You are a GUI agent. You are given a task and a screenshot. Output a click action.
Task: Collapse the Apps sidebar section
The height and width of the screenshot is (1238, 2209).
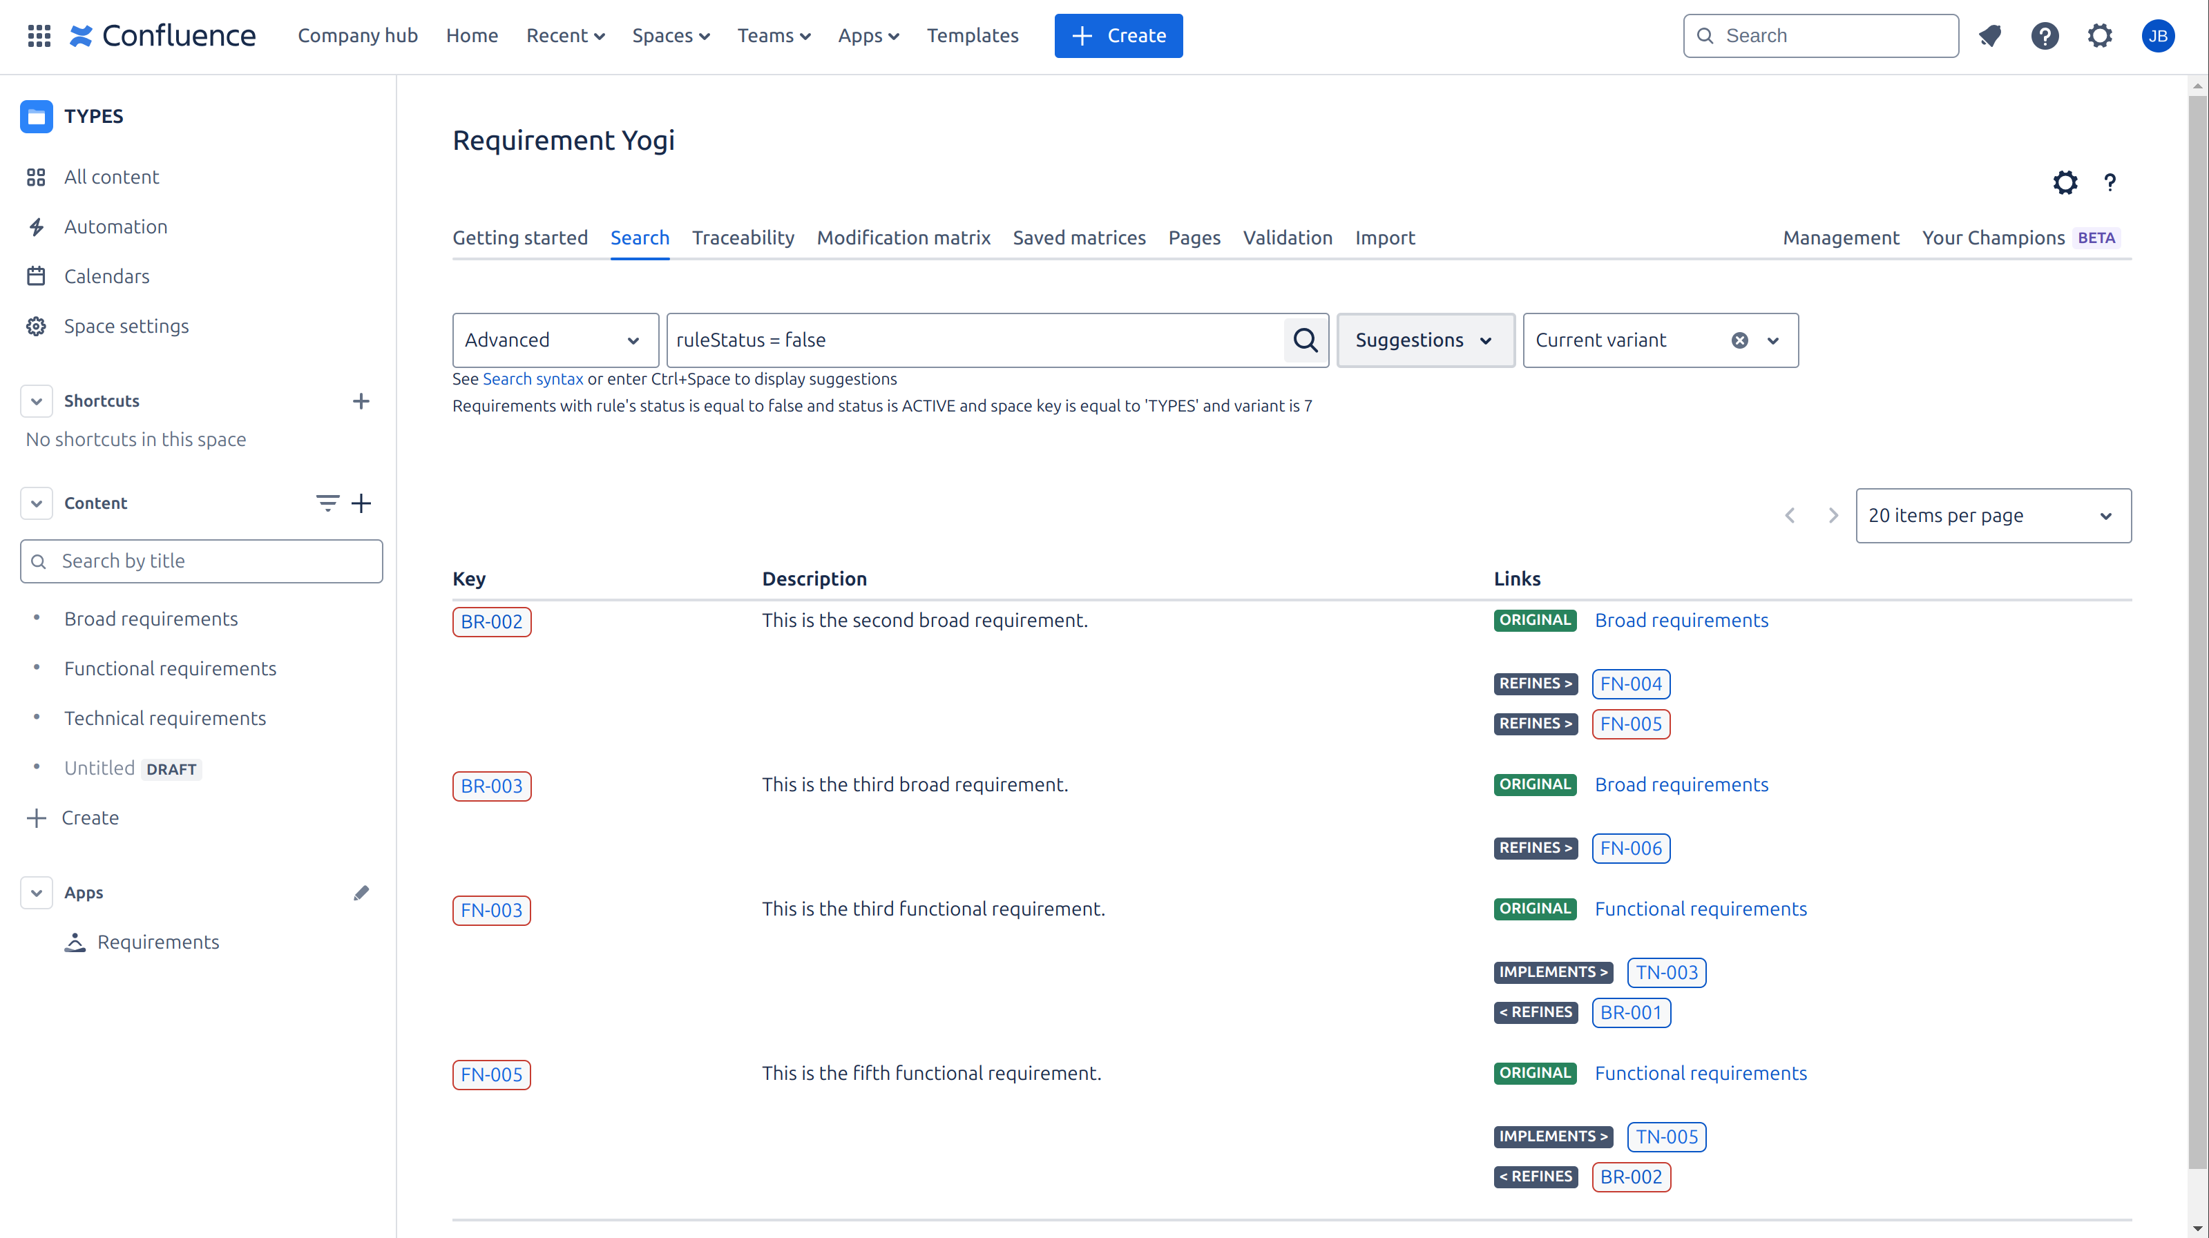pos(36,893)
